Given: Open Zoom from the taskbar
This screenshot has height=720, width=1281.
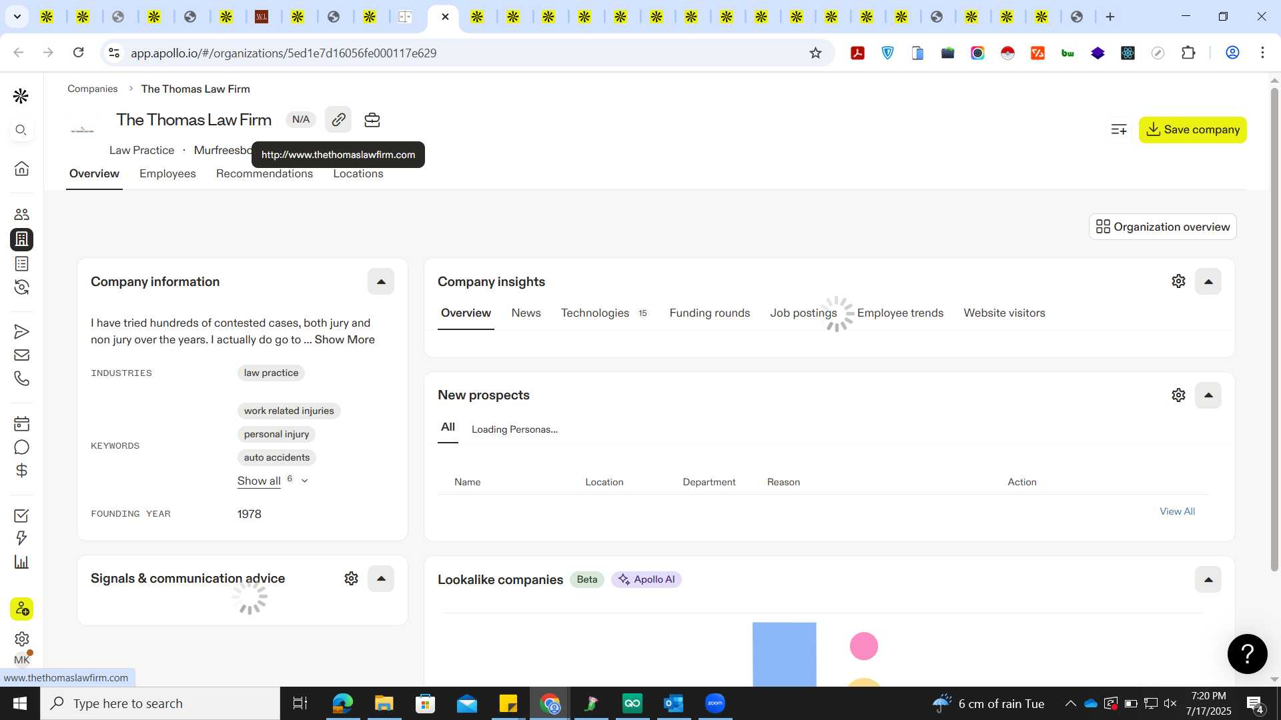Looking at the screenshot, I should point(715,703).
